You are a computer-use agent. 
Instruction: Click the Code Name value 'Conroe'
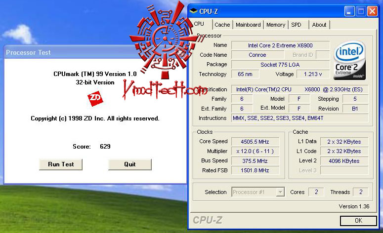click(257, 55)
